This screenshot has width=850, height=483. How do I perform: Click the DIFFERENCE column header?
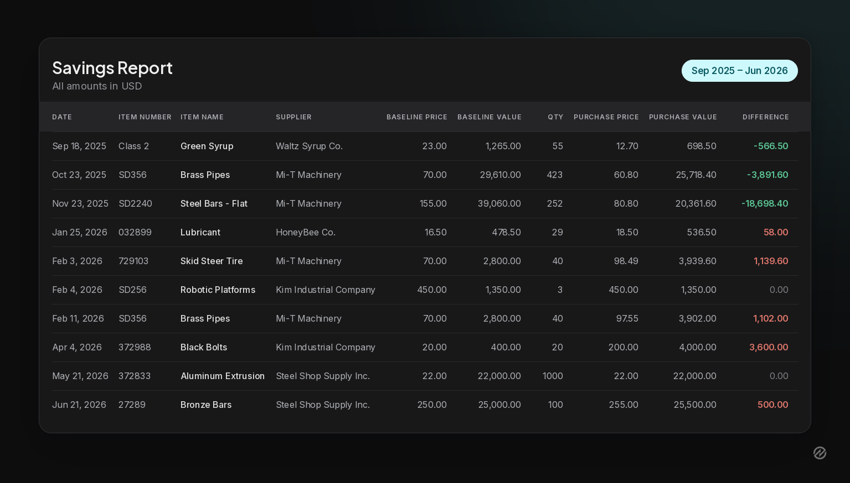(766, 117)
